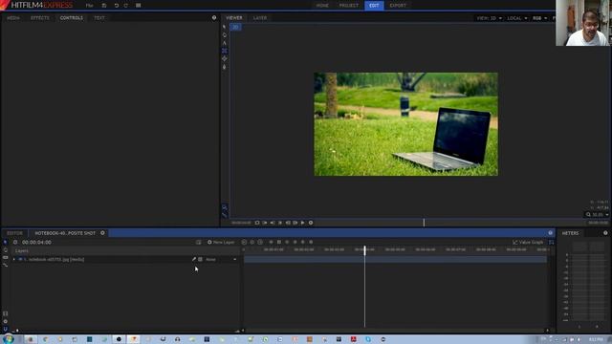Screen dimensions: 612x344
Task: Switch to the HOME screen tab
Action: [x=322, y=6]
